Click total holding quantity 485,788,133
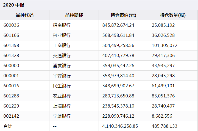 164,126
